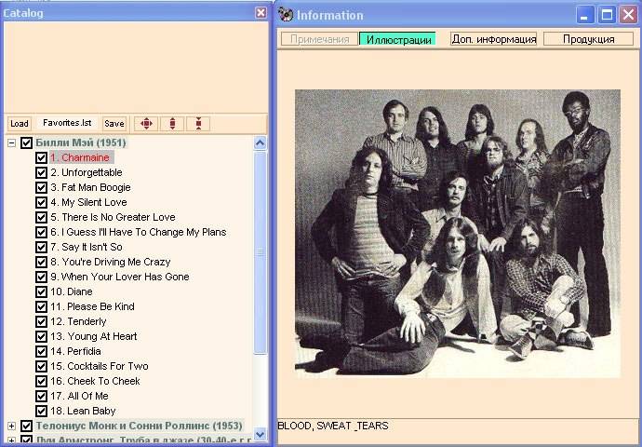Click the band photo illustration

pyautogui.click(x=458, y=234)
